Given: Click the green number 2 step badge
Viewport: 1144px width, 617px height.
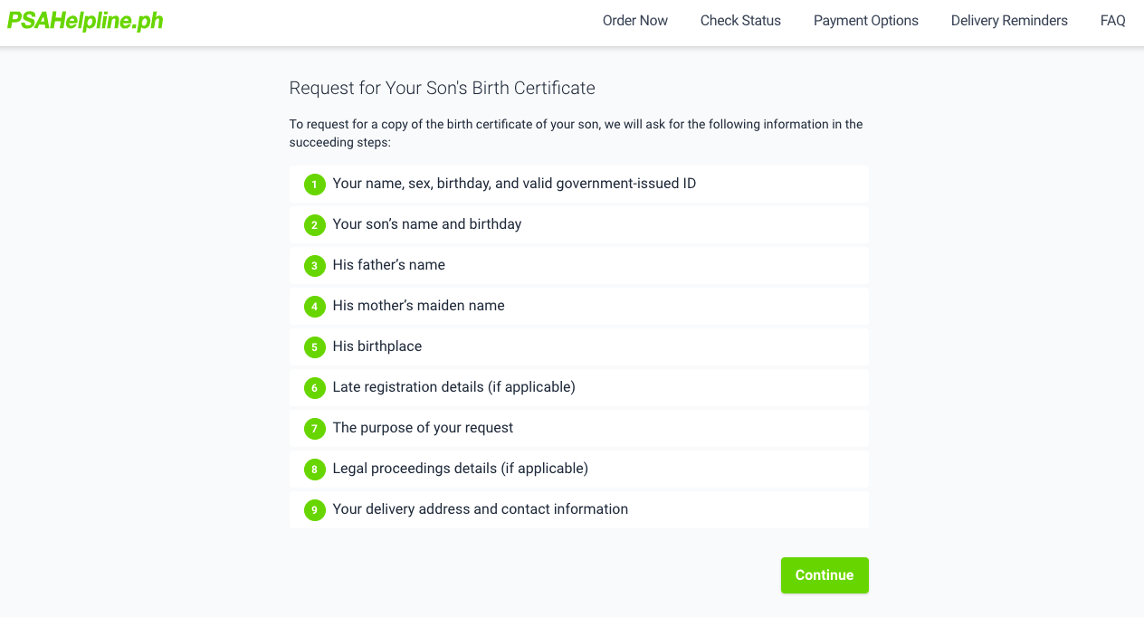Looking at the screenshot, I should pos(314,225).
